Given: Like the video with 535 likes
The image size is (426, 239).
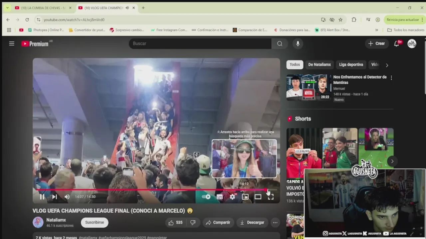Looking at the screenshot, I should tap(175, 223).
